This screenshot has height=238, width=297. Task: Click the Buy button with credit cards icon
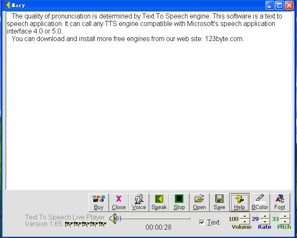[99, 202]
